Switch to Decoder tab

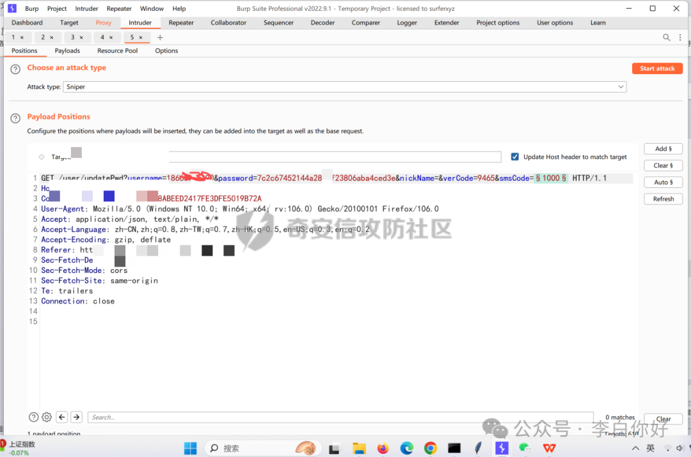click(x=322, y=22)
